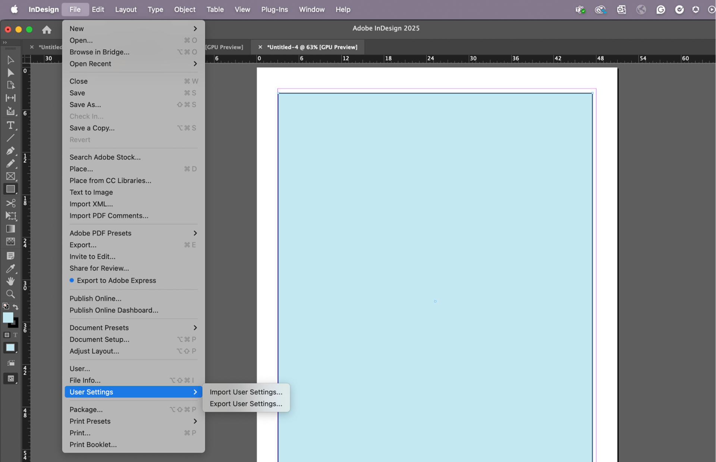Activate the Scissors tool
Image resolution: width=716 pixels, height=462 pixels.
11,203
